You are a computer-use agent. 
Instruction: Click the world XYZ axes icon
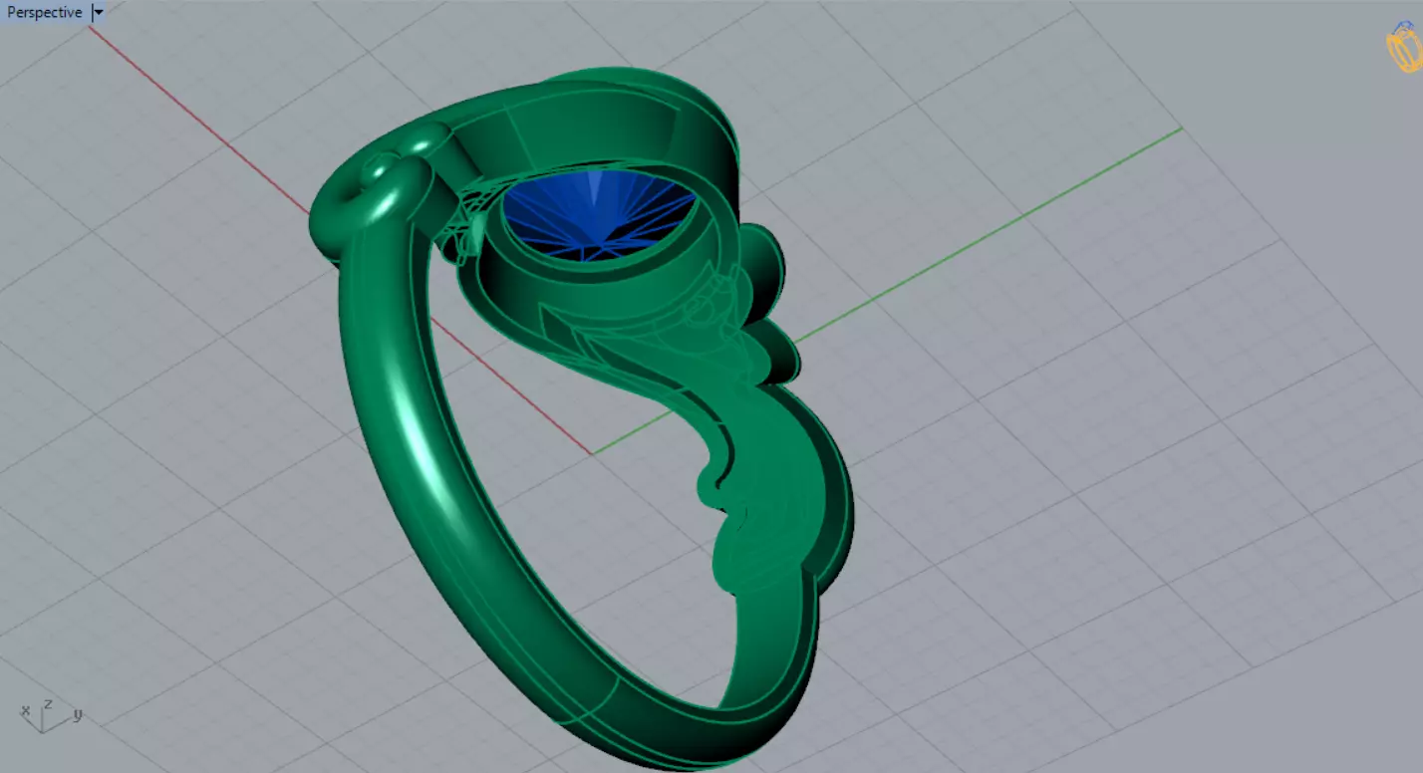click(x=49, y=715)
